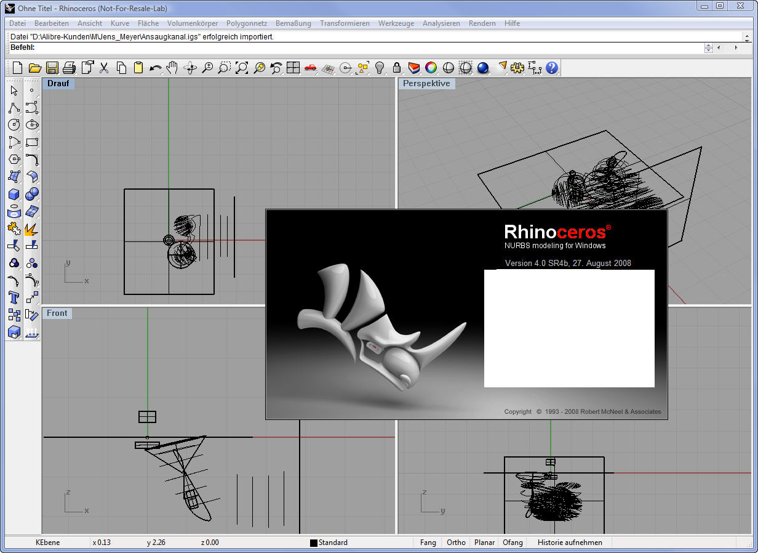Undo the last action with the arrow icon

(x=156, y=68)
